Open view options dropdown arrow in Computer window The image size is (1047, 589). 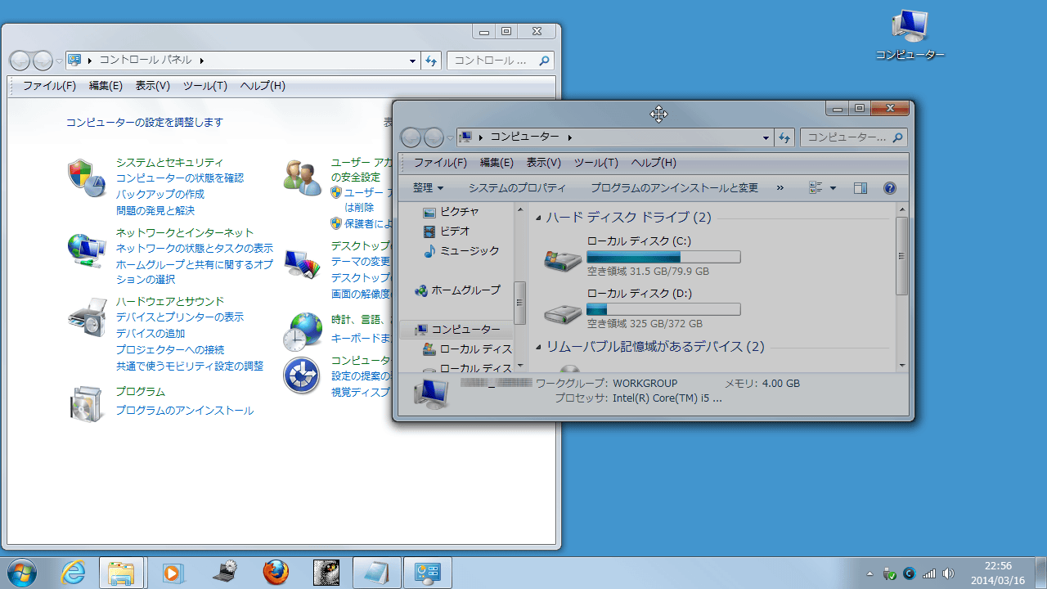833,188
